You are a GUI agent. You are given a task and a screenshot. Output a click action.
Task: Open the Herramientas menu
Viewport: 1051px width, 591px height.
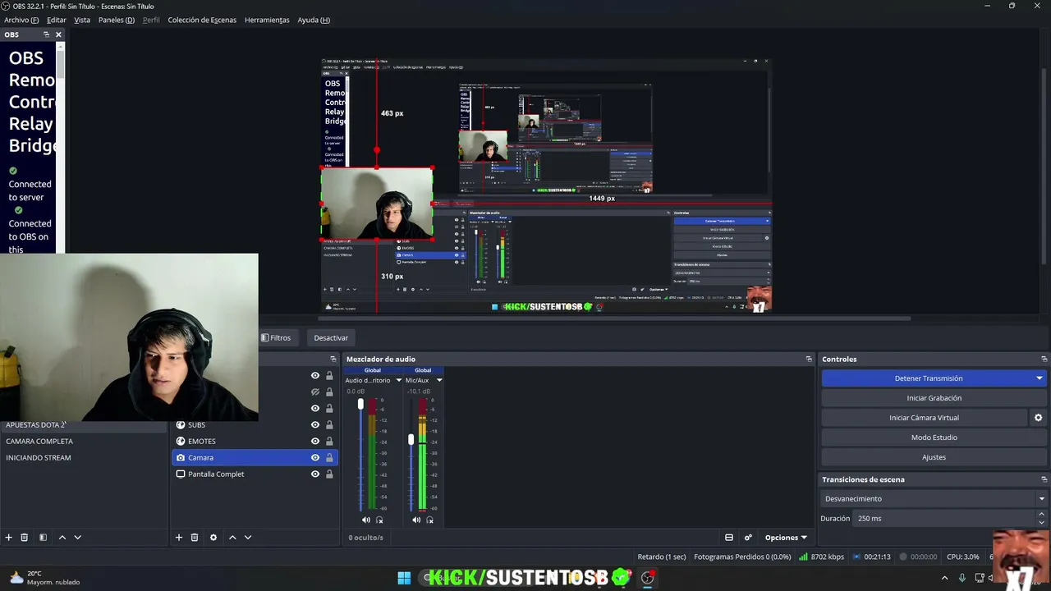[x=267, y=20]
